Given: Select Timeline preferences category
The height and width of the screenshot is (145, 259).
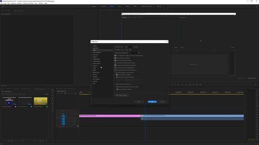Looking at the screenshot, I should coord(95,81).
